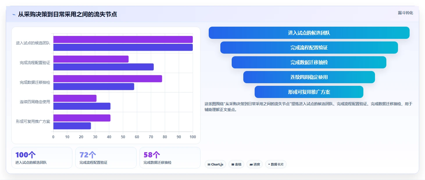
Task: Click purple bar for 形成可复用推广方案
Action: (x=82, y=118)
